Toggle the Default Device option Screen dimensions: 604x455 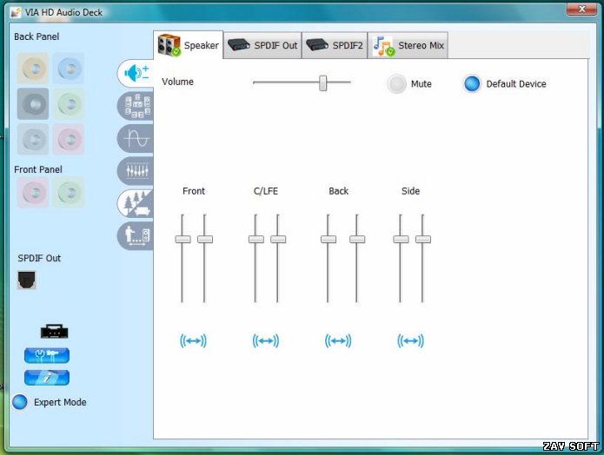[472, 83]
